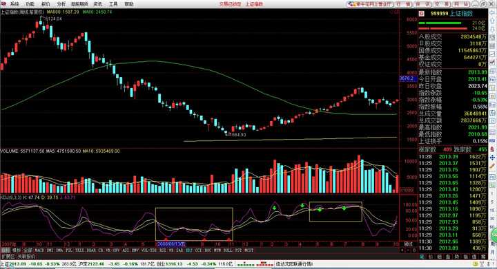Select the BRAR indicator tab
The image size is (497, 269).
[x=90, y=250]
